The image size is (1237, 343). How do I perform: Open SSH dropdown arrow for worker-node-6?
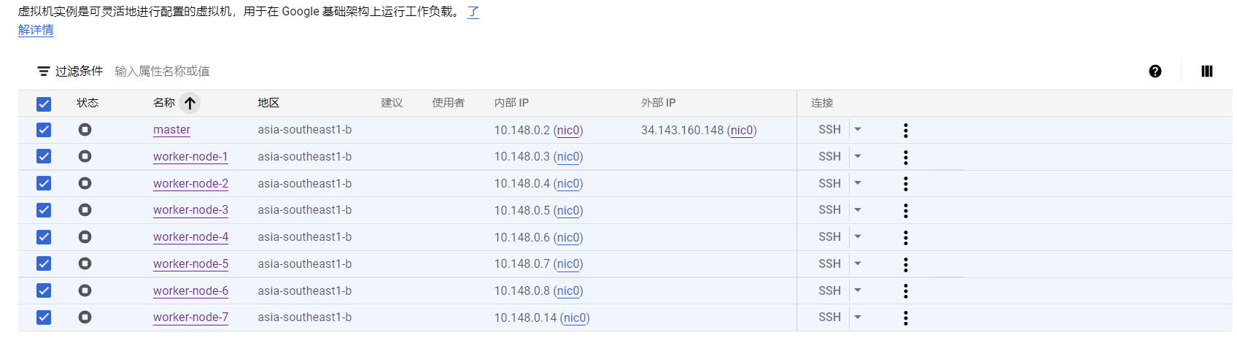(x=858, y=290)
